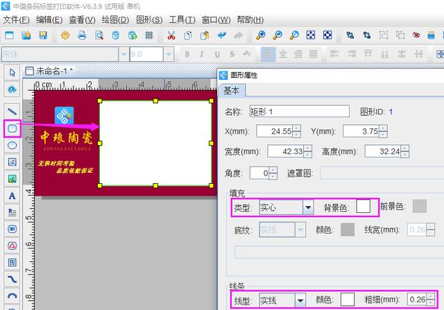Toggle bold text formatting
This screenshot has width=444, height=310.
click(187, 54)
